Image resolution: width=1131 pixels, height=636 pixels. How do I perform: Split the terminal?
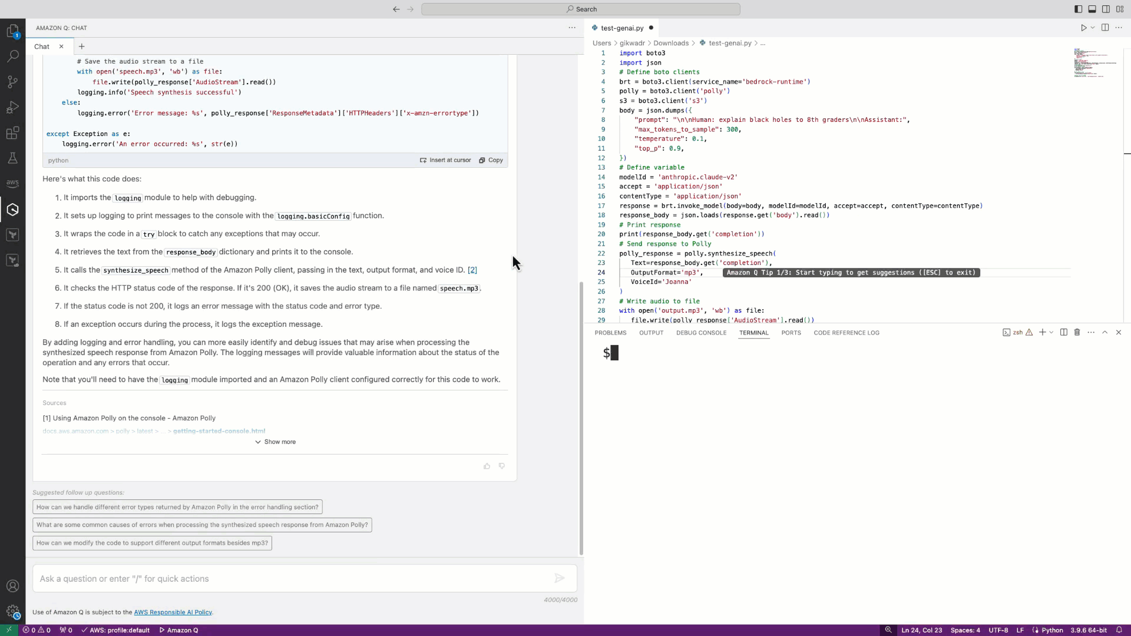pyautogui.click(x=1064, y=332)
